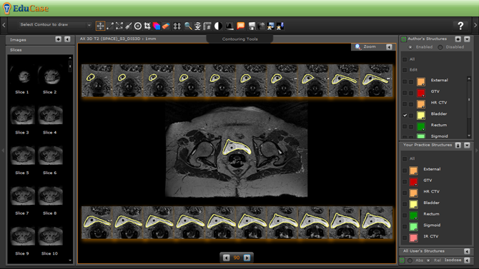Screen dimensions: 479x269
Task: Collapse the Images panel arrow
Action: coord(67,39)
